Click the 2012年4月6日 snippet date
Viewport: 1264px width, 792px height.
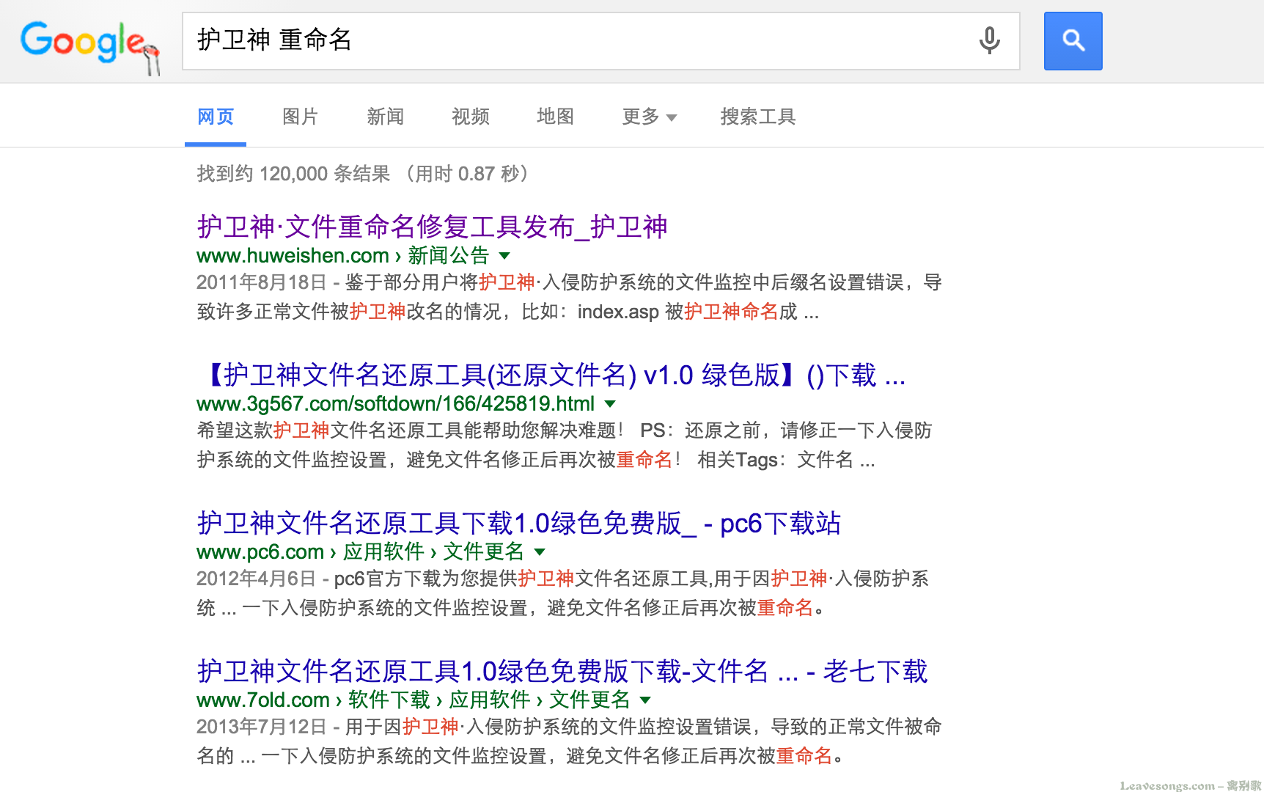tap(256, 579)
